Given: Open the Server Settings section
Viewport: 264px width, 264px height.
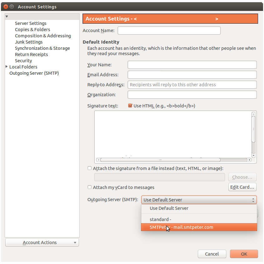Looking at the screenshot, I should pos(31,23).
